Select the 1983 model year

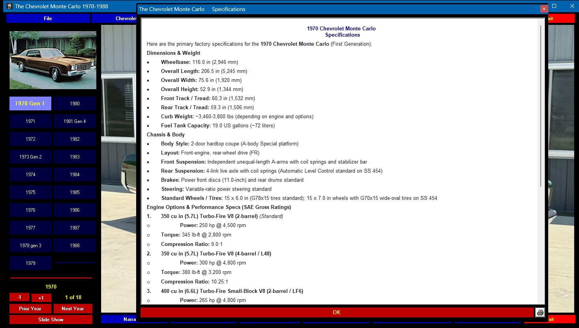75,157
